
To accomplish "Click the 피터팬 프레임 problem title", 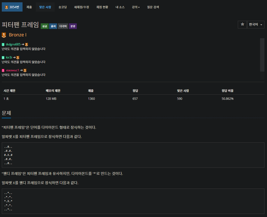I will [20, 25].
